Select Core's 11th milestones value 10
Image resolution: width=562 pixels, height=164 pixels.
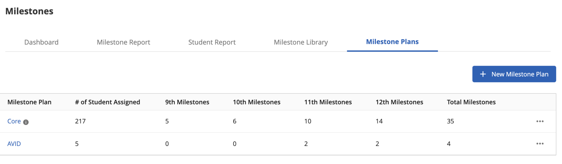[x=308, y=121]
